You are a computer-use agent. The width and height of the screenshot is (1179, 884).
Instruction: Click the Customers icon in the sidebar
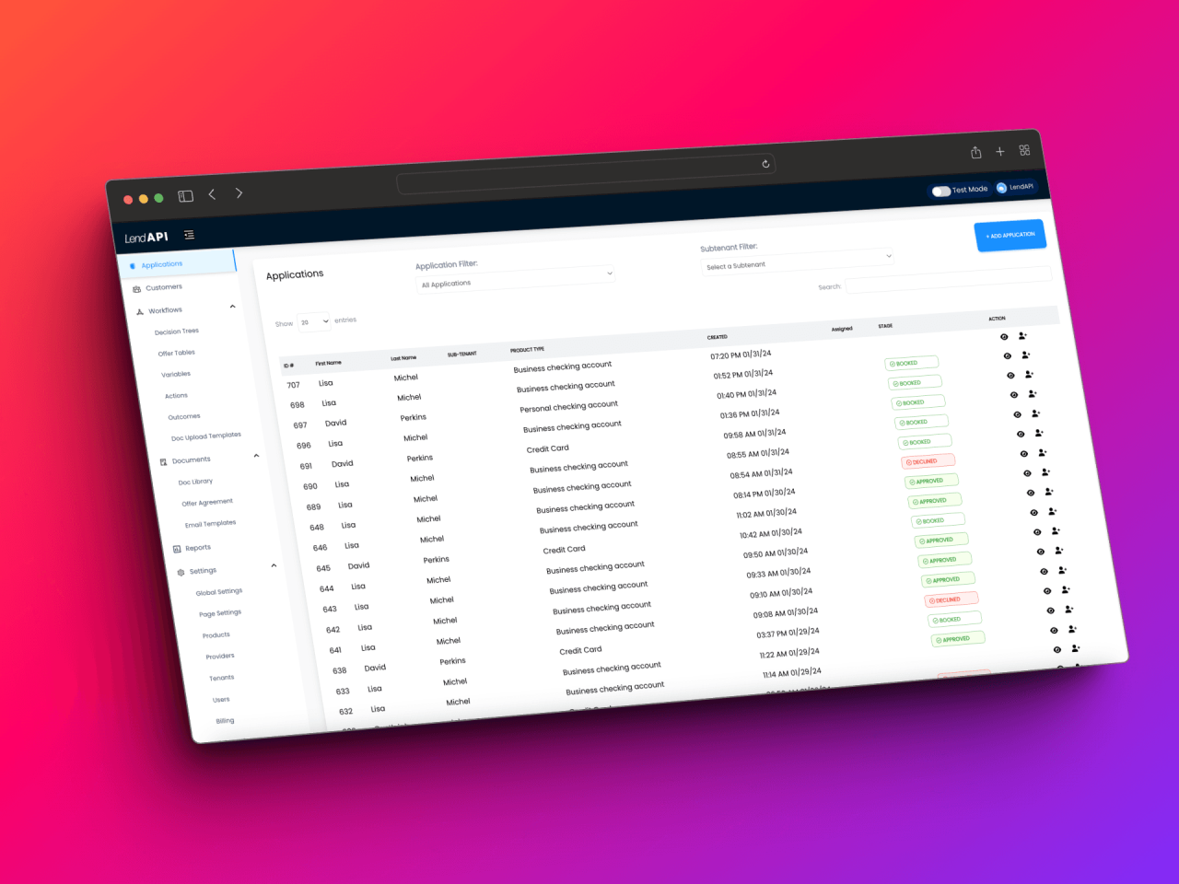point(135,286)
